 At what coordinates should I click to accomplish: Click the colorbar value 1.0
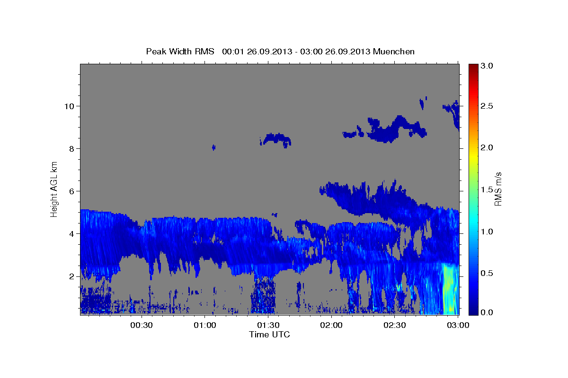click(x=488, y=232)
